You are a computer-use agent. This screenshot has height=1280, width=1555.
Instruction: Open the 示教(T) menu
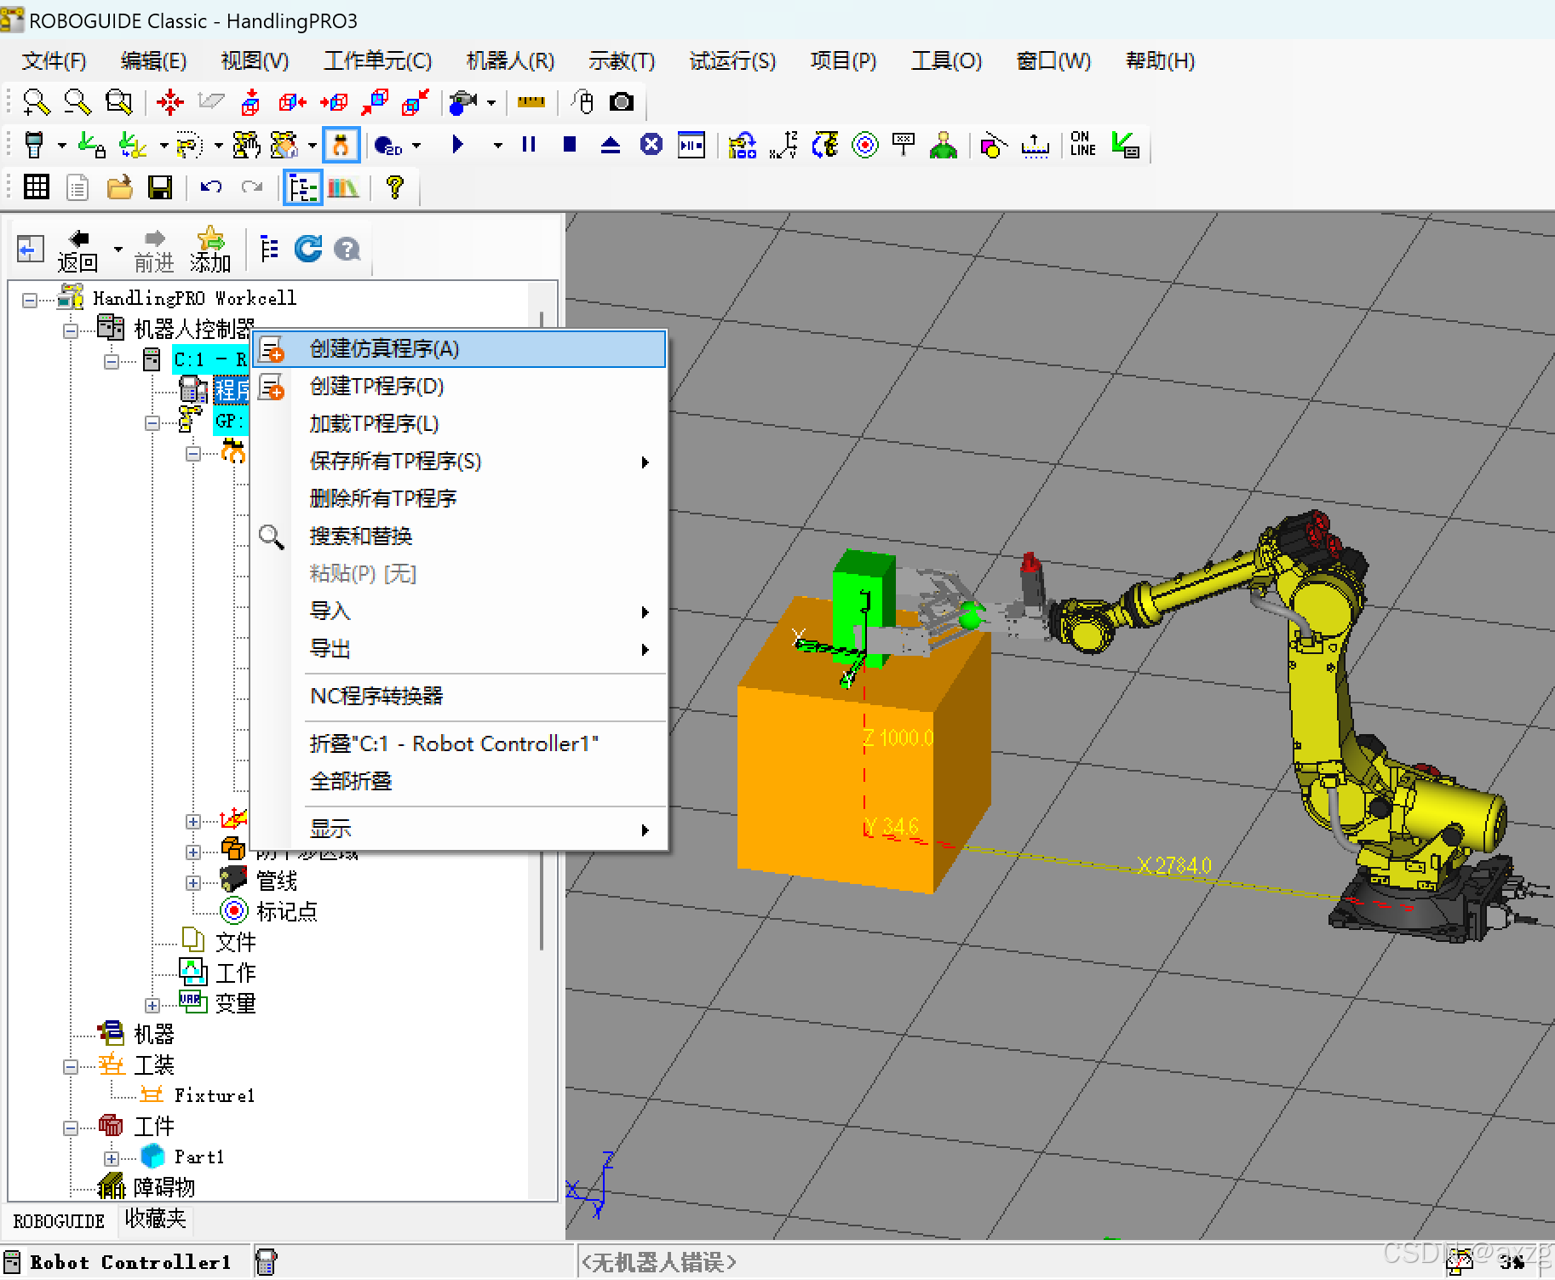[x=622, y=61]
